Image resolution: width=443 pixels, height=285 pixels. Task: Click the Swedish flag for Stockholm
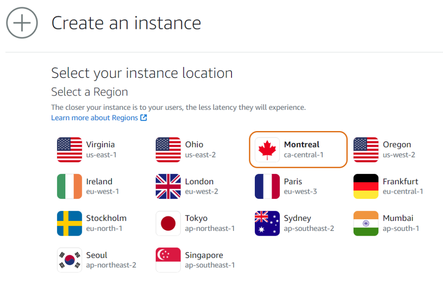[x=69, y=223]
